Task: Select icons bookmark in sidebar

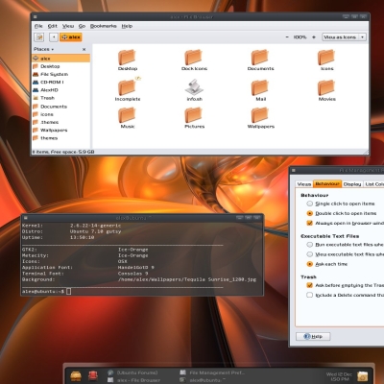Action: [60, 114]
